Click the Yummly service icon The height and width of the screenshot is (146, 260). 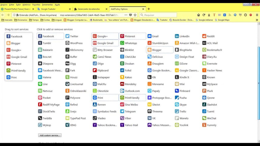204,125
